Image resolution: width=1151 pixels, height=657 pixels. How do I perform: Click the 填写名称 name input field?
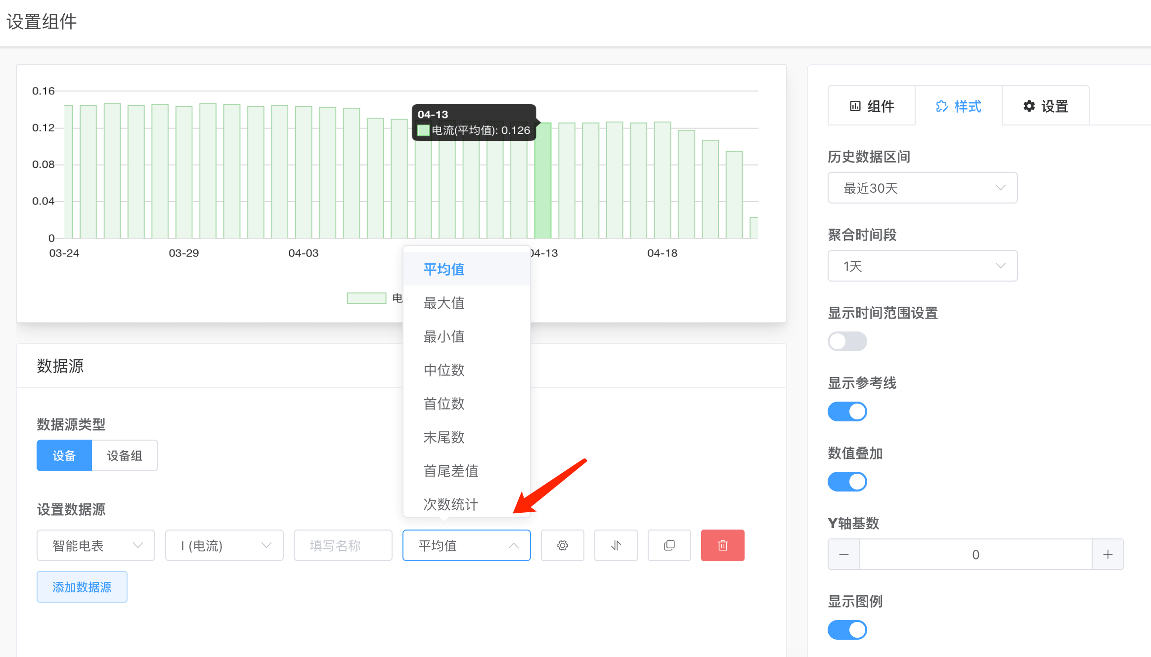(x=343, y=545)
